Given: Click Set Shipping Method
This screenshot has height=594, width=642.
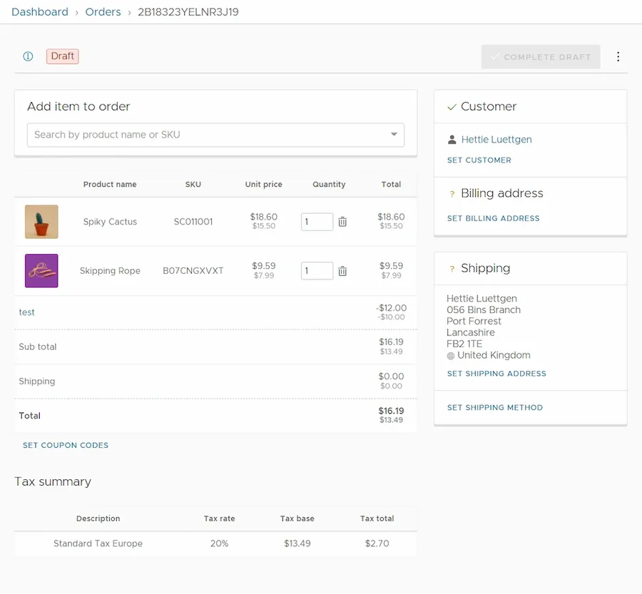Looking at the screenshot, I should coord(495,408).
